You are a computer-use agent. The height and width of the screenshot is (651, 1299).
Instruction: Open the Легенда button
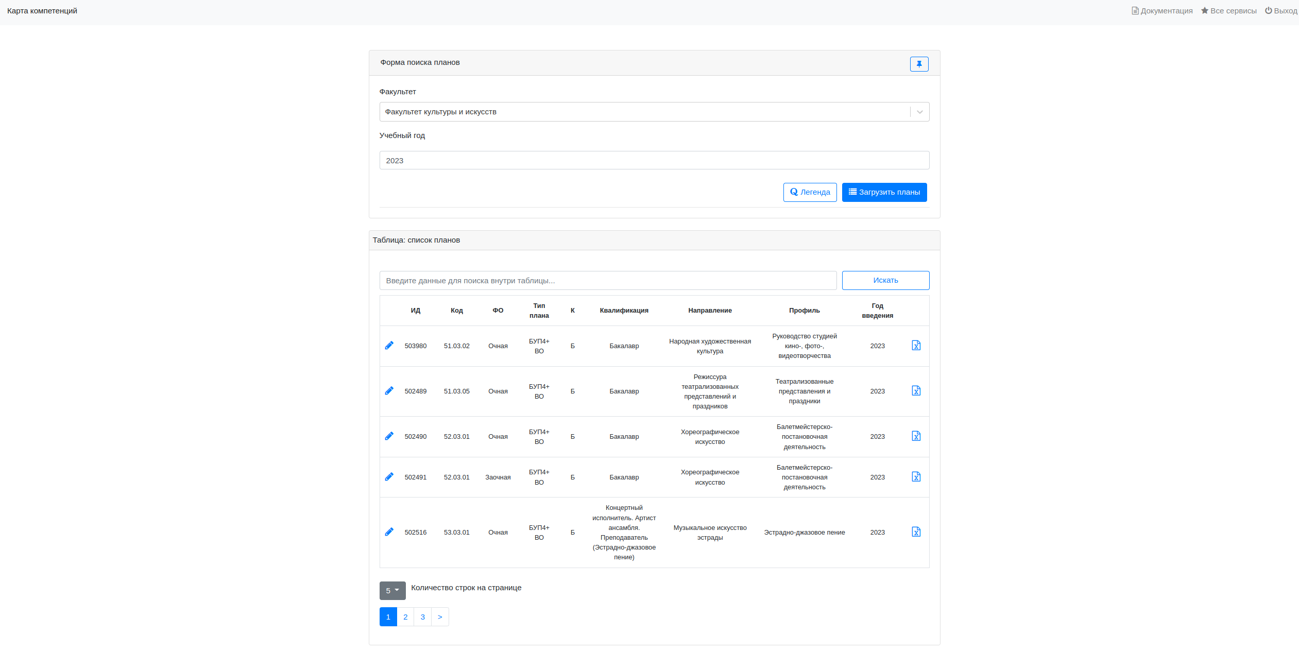[x=810, y=192]
